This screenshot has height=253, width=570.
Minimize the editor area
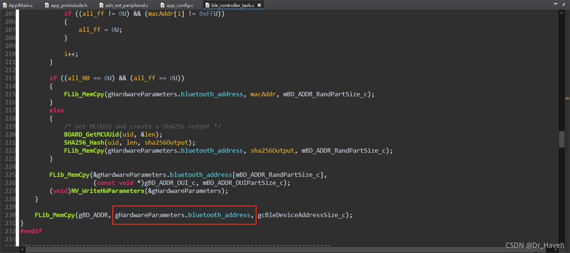(556, 4)
